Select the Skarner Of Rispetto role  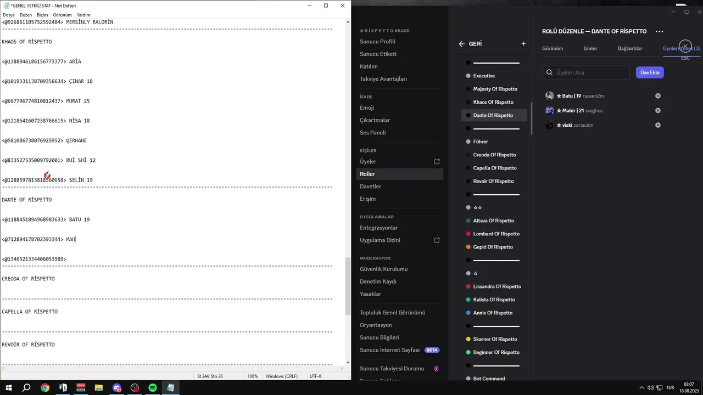pos(494,339)
